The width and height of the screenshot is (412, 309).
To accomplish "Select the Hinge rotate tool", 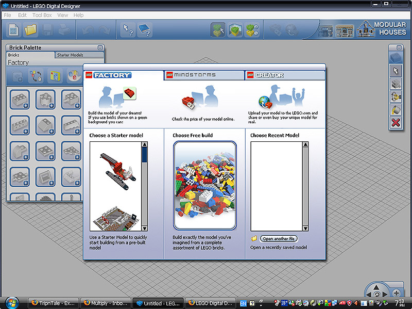I will pyautogui.click(x=396, y=96).
